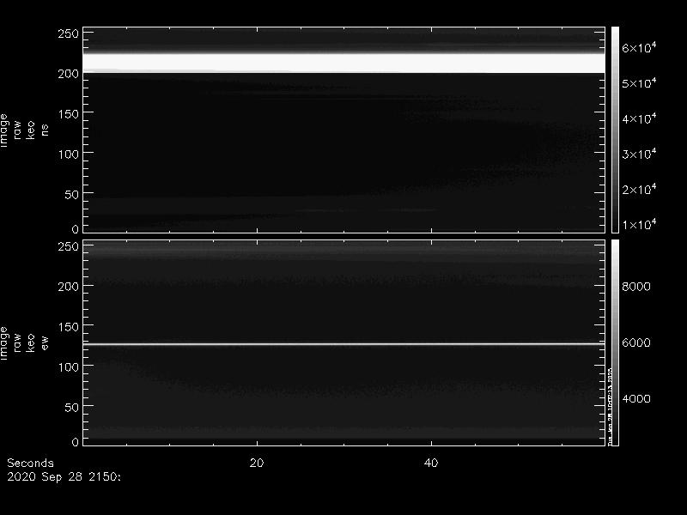
Task: Click the 3×10^4 colorbar tick label
Action: pos(639,154)
